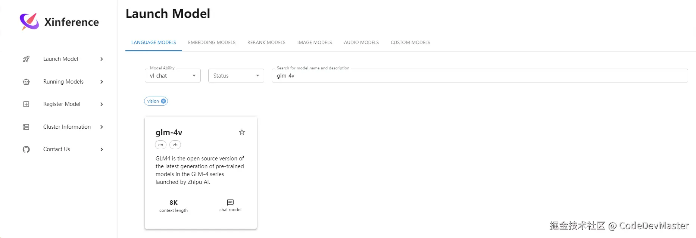Expand the Cluster Information chevron
This screenshot has width=696, height=238.
(x=102, y=127)
